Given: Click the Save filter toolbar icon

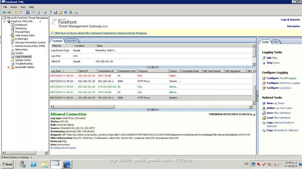Looking at the screenshot, I should click(x=55, y=12).
